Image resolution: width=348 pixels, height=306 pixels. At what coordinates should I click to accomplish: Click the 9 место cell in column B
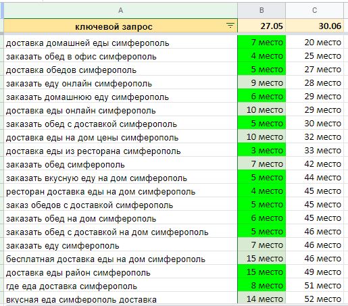click(262, 82)
